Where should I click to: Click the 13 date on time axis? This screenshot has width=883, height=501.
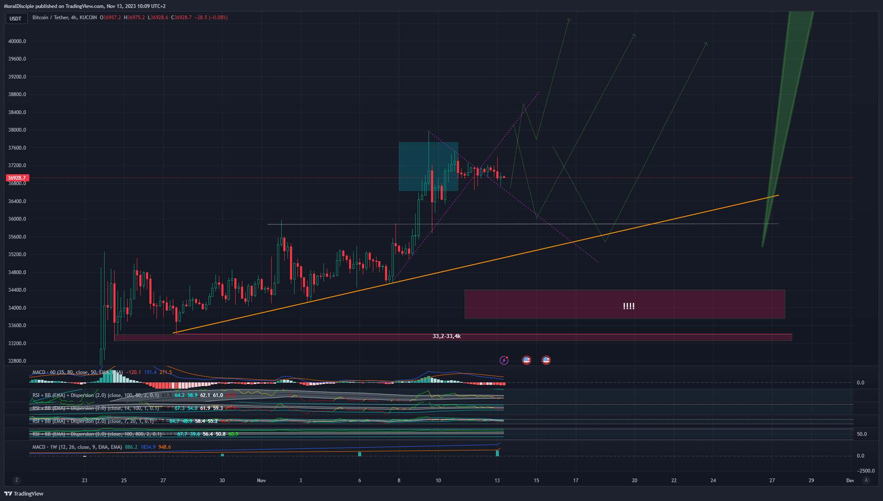pyautogui.click(x=497, y=480)
